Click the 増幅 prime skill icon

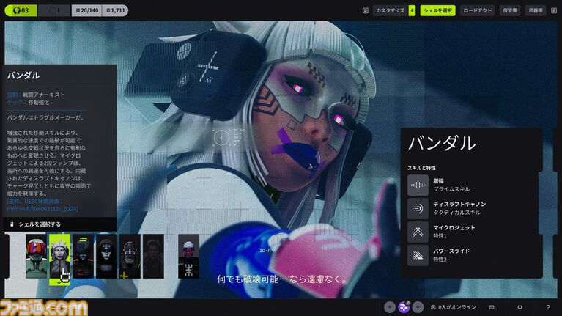pyautogui.click(x=418, y=185)
